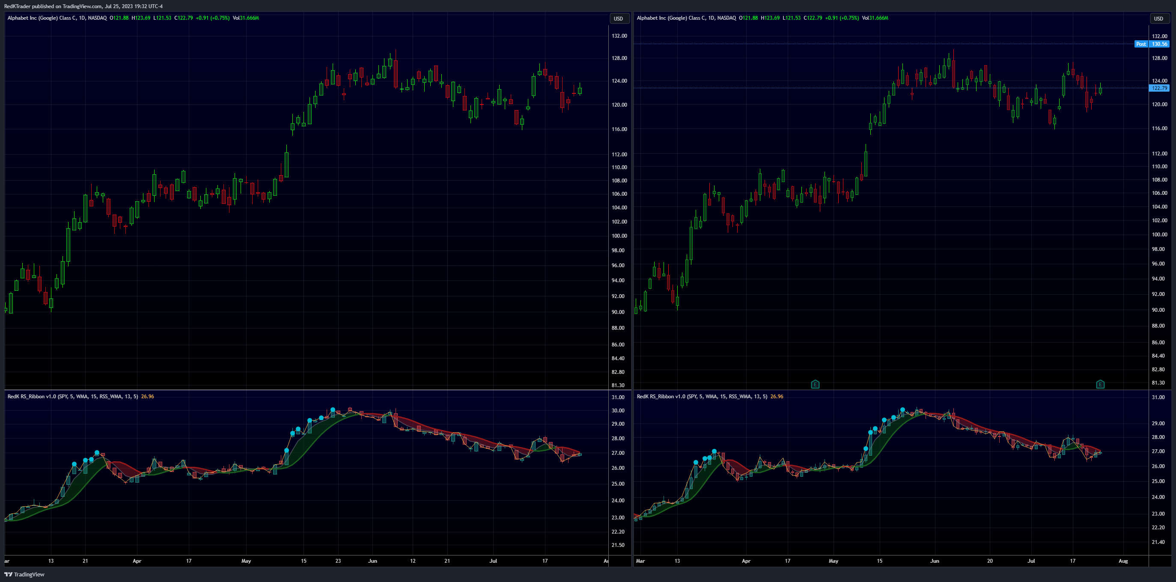The image size is (1176, 582).
Task: Click the 23 date label on left time axis
Action: [x=338, y=561]
